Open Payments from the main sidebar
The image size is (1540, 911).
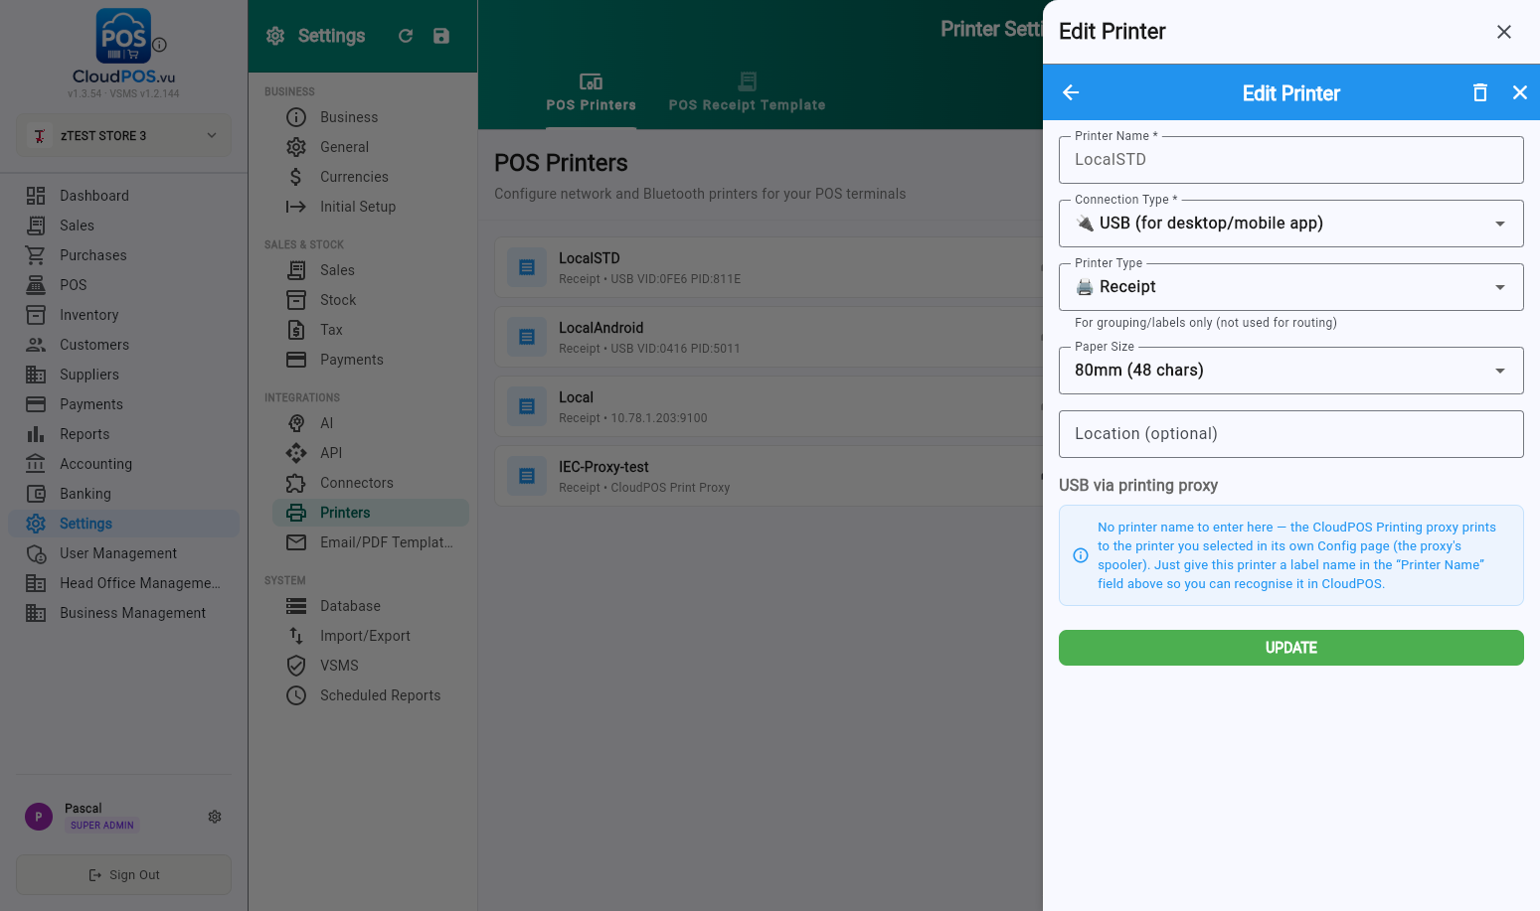(x=123, y=404)
